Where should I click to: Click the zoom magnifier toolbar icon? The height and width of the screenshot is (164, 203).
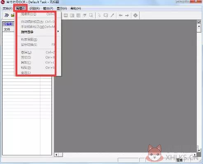pyautogui.click(x=91, y=15)
